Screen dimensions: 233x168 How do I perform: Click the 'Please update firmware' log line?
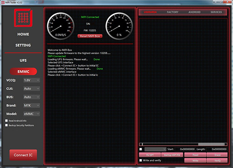click(79, 53)
